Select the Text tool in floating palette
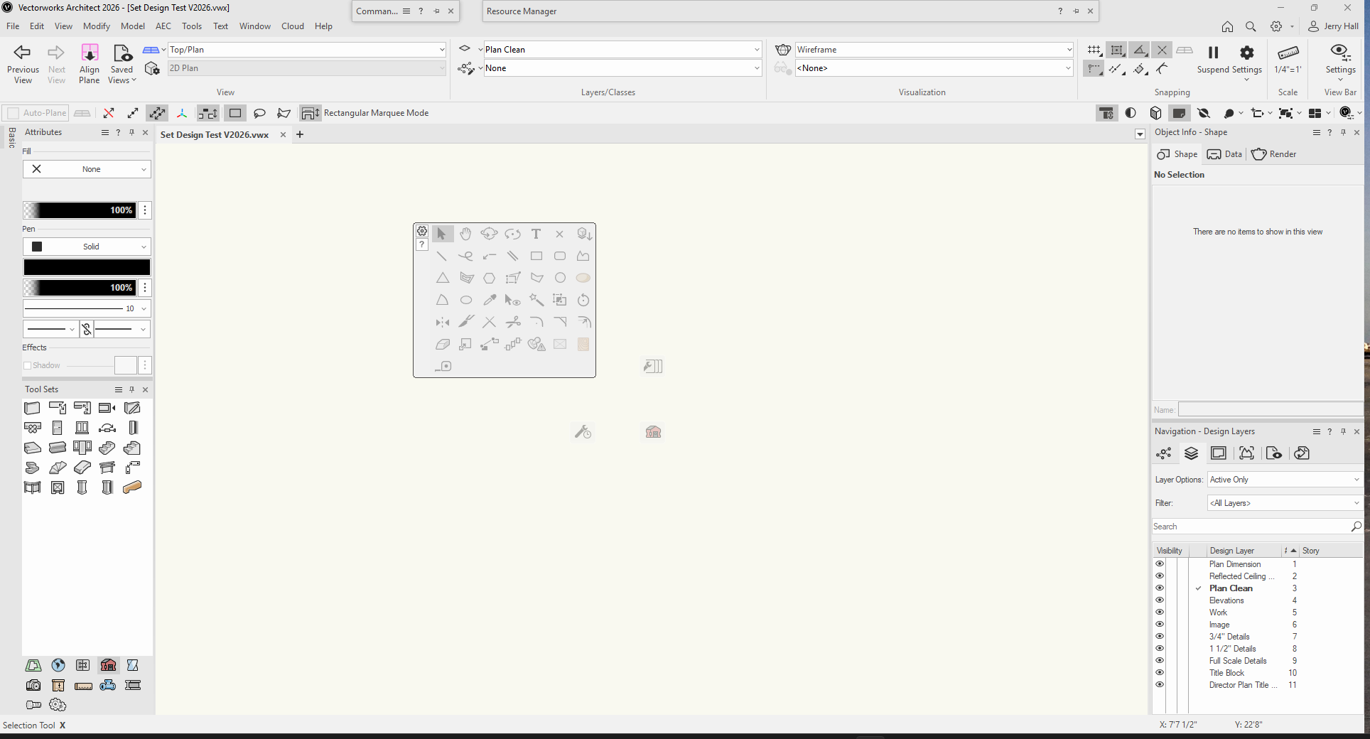1370x739 pixels. pos(536,234)
